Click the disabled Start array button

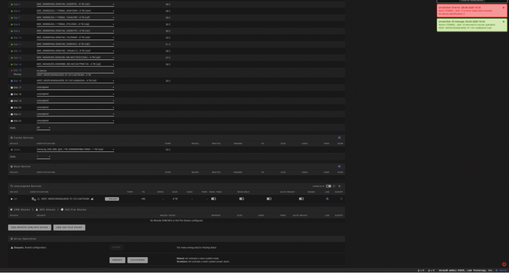click(116, 248)
